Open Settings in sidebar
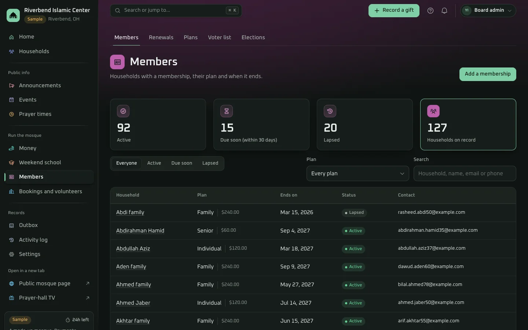The image size is (528, 330). [49, 254]
